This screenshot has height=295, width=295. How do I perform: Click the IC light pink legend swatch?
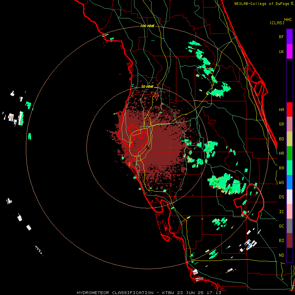click(x=289, y=211)
